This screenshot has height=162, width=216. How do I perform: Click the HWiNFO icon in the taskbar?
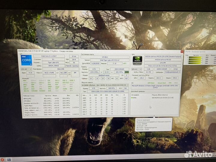[9, 160]
